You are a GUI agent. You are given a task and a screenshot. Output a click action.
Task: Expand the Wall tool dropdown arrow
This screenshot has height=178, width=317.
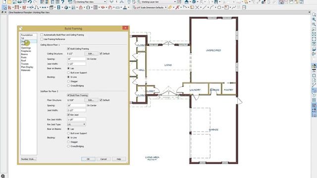(13, 8)
